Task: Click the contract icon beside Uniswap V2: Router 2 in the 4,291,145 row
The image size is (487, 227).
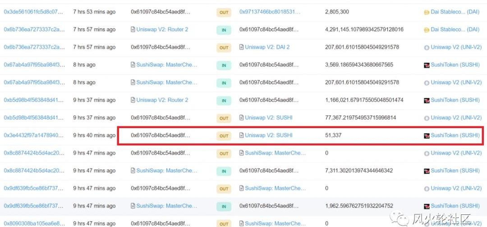Action: (x=133, y=30)
